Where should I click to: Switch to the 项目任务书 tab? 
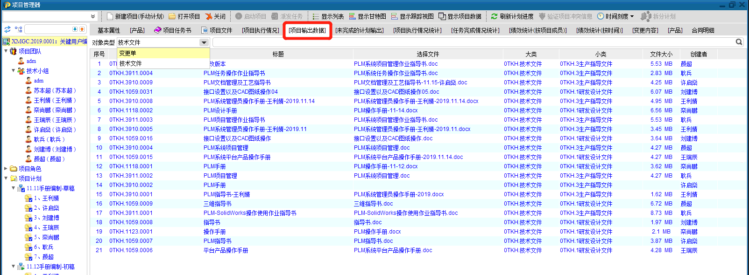tap(173, 30)
